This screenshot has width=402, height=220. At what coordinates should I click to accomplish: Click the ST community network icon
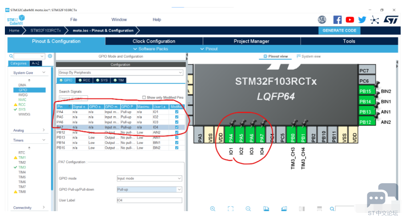tap(374, 20)
